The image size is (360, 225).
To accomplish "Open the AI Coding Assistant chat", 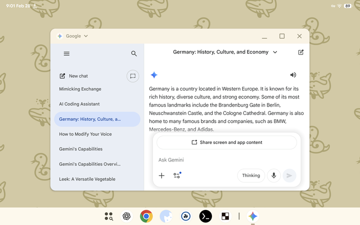I will click(79, 104).
